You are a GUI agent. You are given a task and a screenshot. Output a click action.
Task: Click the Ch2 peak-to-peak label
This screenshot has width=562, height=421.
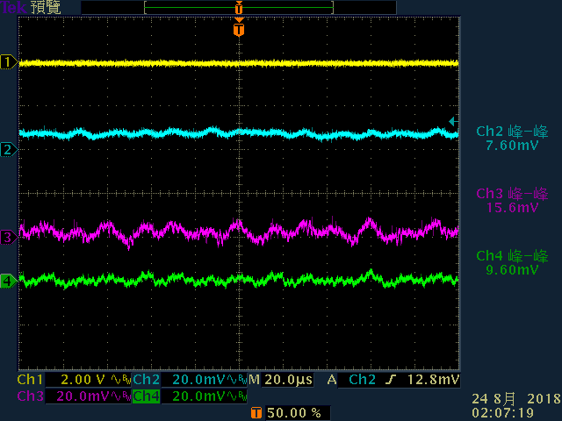pos(512,132)
